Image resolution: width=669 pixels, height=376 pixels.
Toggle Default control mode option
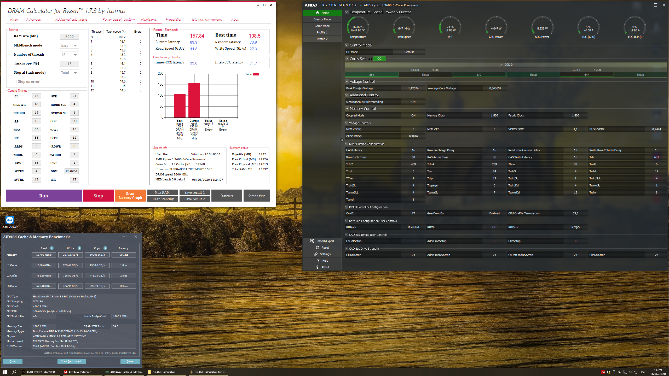[409, 52]
